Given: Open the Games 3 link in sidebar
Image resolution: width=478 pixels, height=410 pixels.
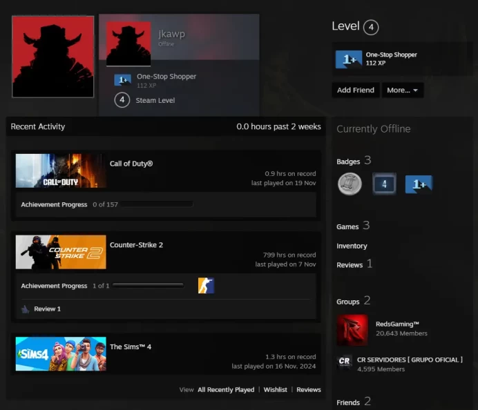Looking at the screenshot, I should 353,226.
